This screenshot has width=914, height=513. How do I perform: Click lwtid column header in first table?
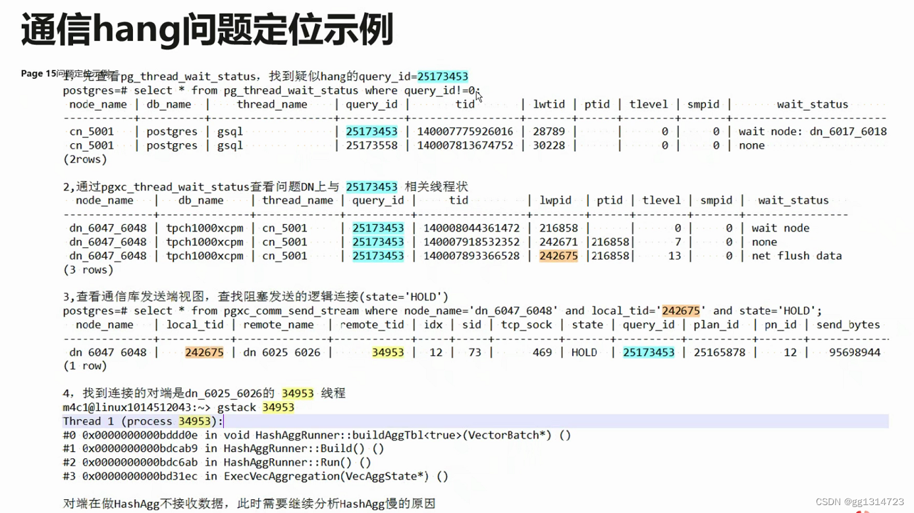pyautogui.click(x=549, y=104)
